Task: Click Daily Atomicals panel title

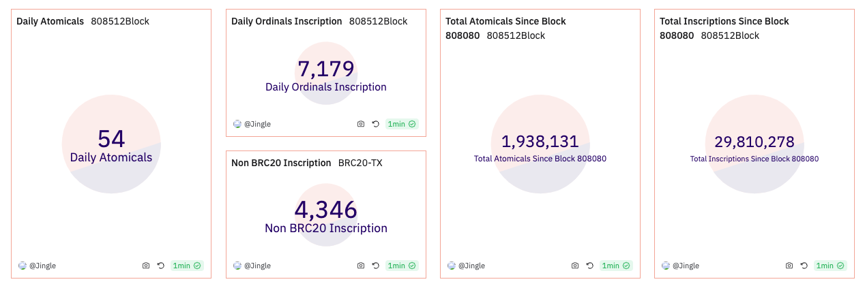Action: coord(50,21)
